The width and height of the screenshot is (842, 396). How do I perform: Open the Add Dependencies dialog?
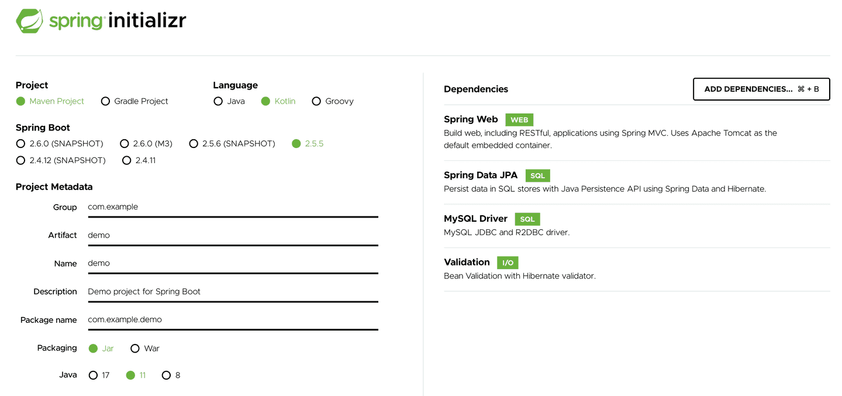[761, 89]
